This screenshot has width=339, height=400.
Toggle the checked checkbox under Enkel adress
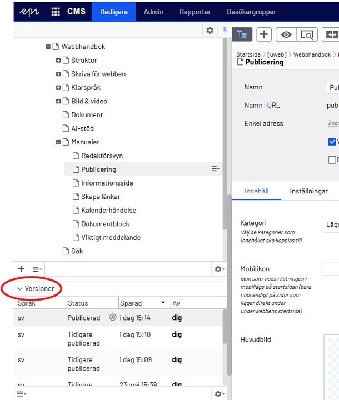(x=332, y=142)
